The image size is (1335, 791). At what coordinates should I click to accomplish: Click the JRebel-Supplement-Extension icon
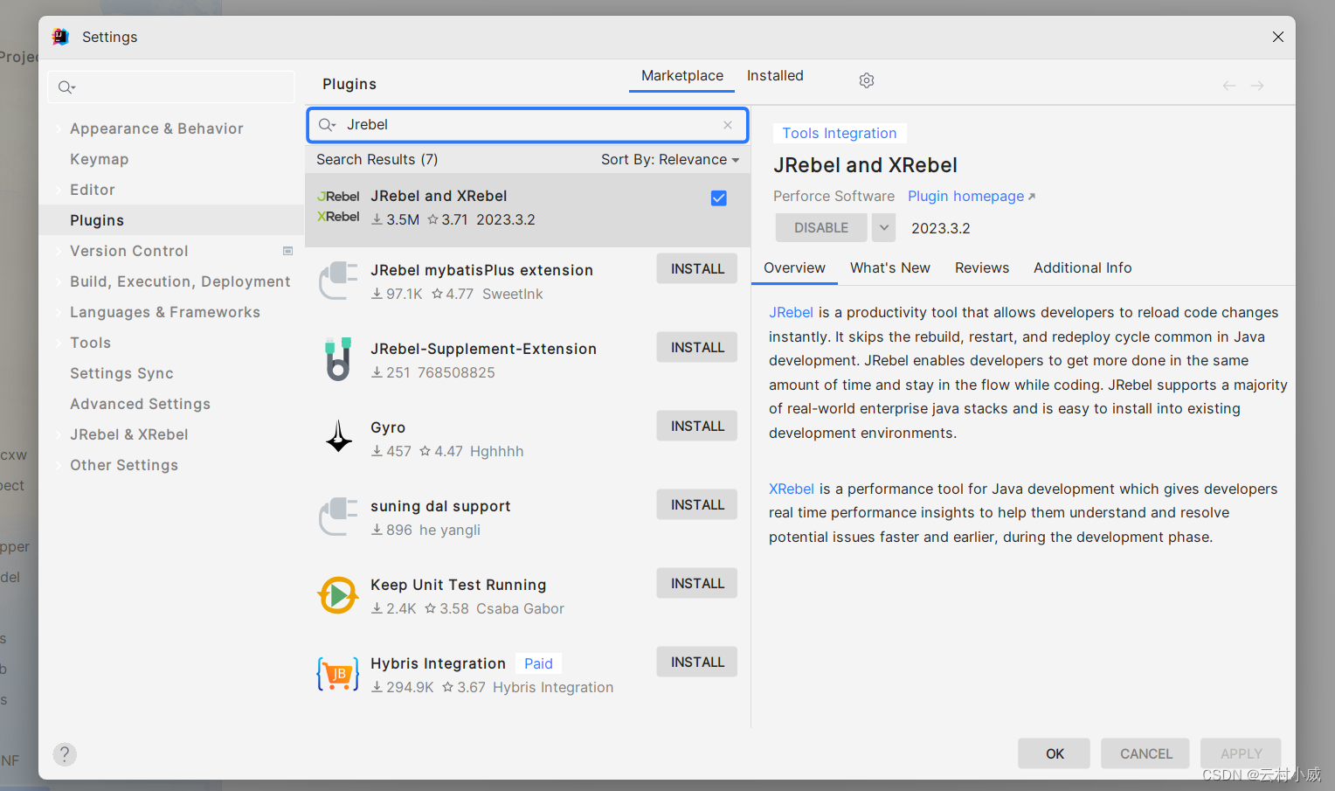click(338, 359)
